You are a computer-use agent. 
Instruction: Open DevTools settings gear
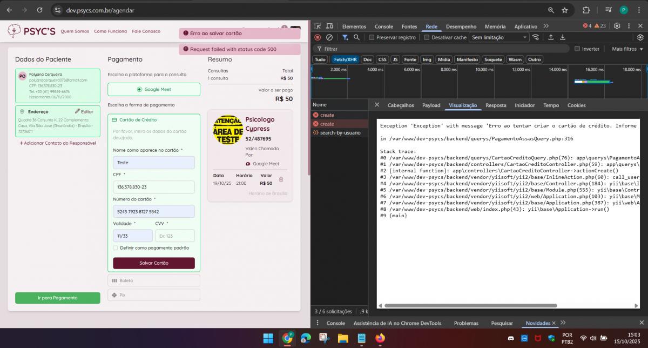(x=617, y=26)
